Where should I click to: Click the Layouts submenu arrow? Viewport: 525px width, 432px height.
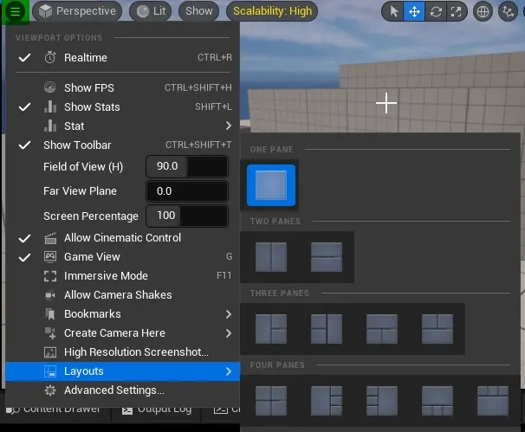(x=229, y=371)
